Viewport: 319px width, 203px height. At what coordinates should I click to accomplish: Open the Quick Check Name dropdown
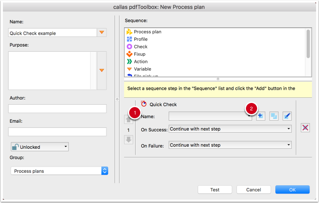[210, 116]
